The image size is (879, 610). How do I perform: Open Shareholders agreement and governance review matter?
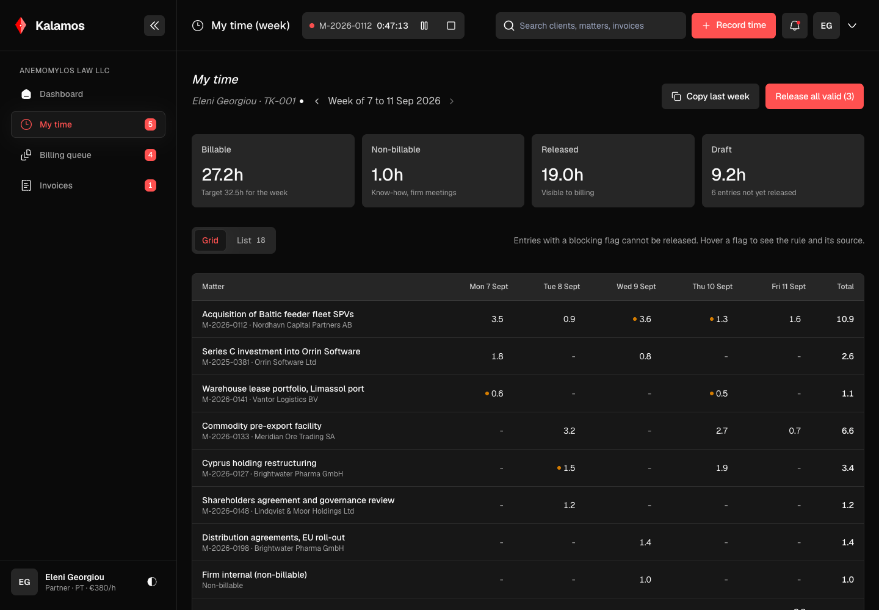pyautogui.click(x=298, y=500)
